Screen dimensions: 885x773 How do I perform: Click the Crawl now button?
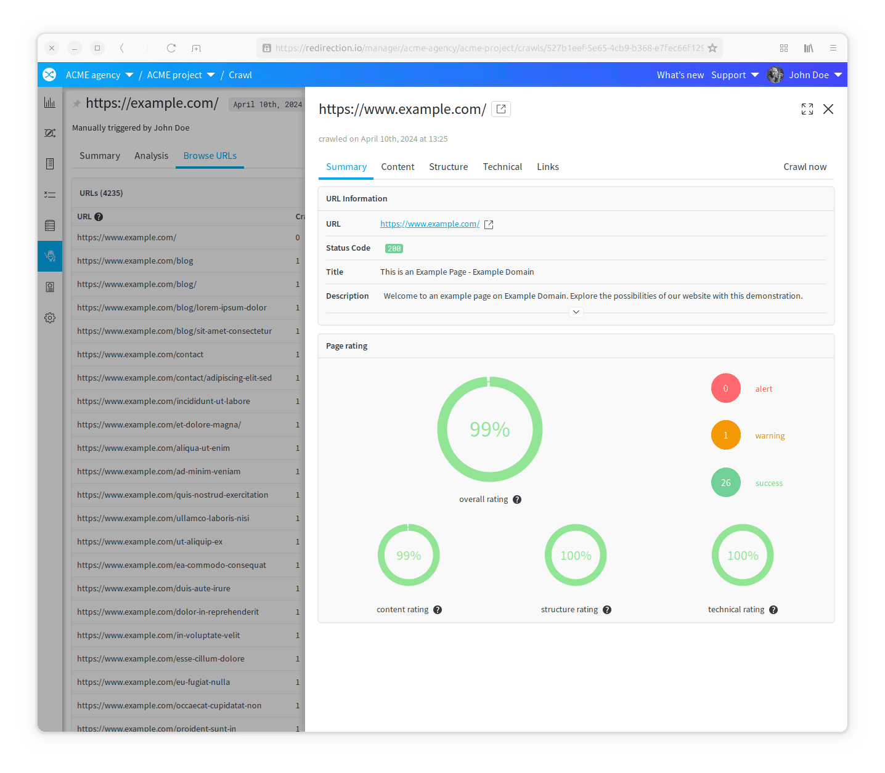[x=805, y=167]
